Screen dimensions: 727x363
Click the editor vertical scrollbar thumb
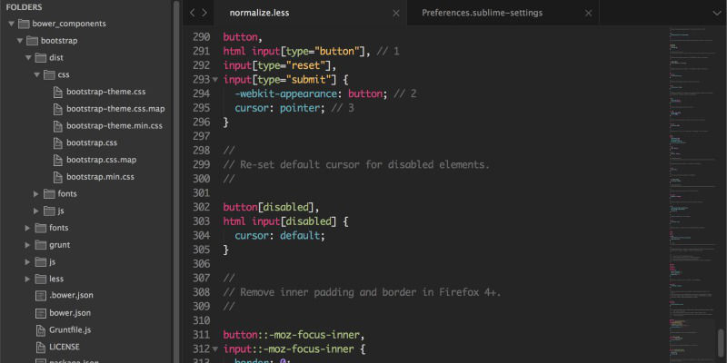721,343
